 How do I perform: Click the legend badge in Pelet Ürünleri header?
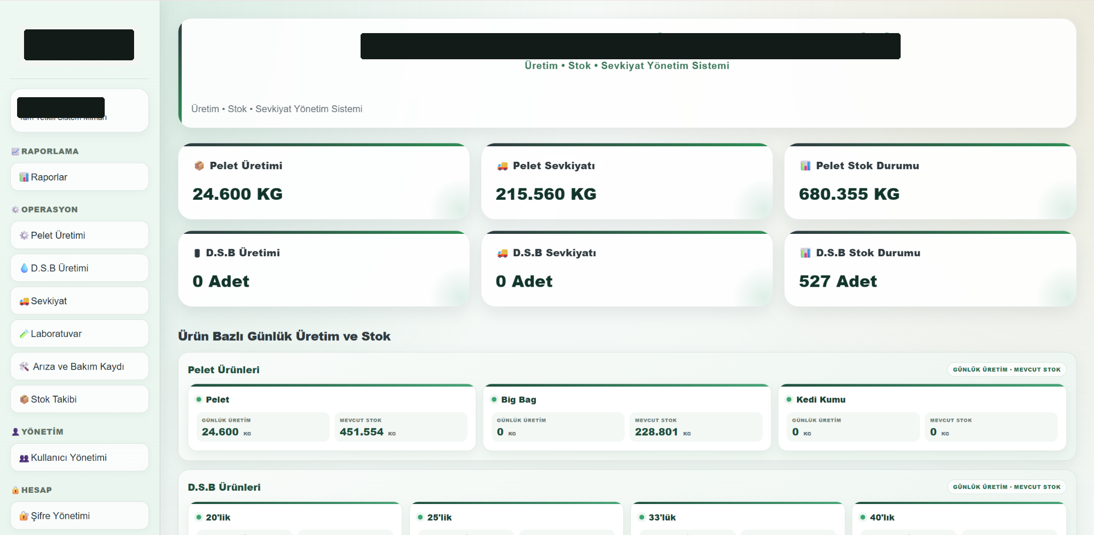click(x=1007, y=369)
